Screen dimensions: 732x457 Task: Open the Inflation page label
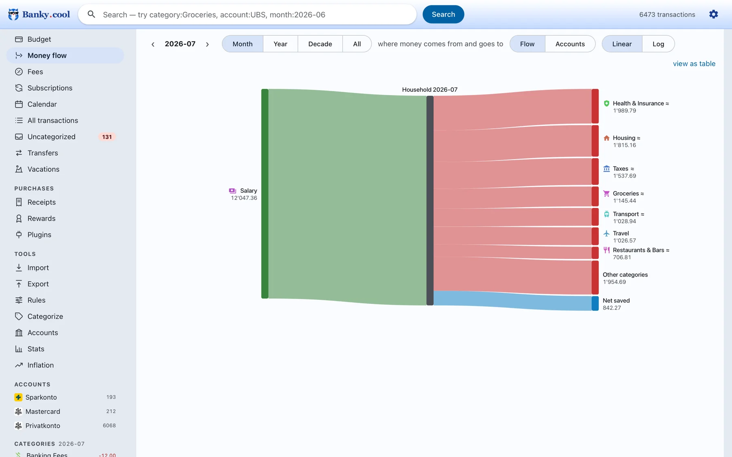[40, 365]
